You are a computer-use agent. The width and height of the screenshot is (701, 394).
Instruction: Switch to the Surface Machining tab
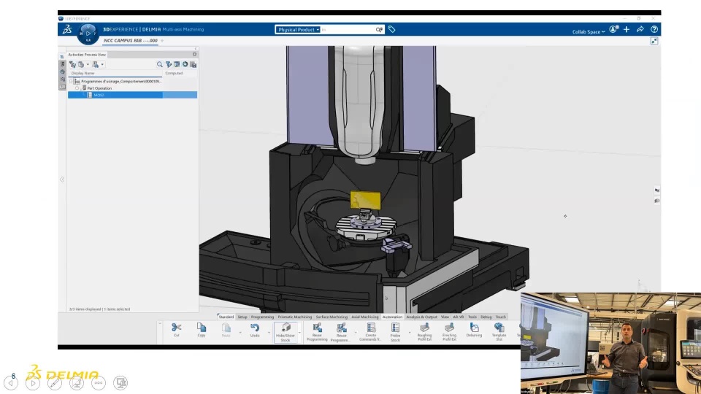click(x=332, y=317)
